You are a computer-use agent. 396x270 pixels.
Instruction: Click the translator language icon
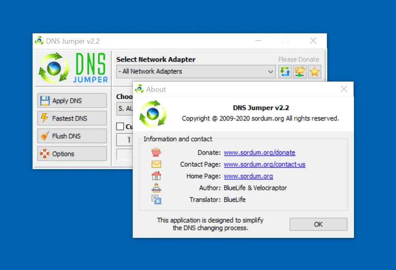[156, 199]
